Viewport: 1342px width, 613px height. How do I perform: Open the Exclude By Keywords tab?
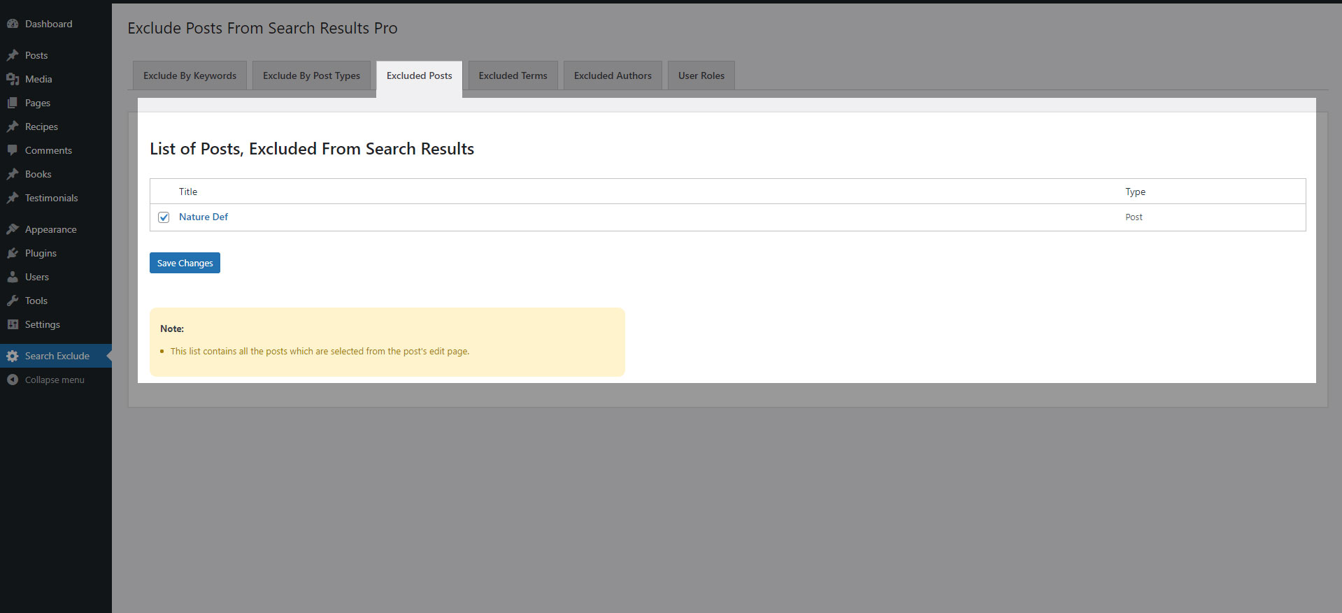point(190,75)
